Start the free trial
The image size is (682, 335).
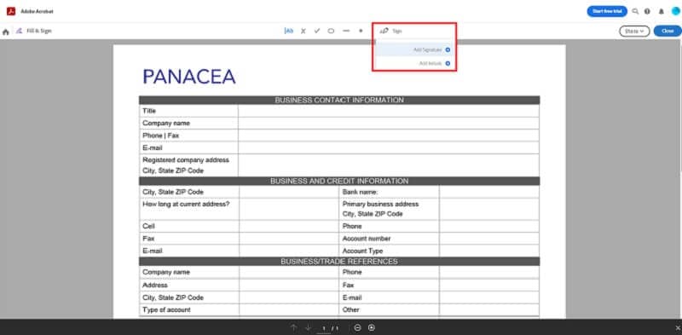607,11
